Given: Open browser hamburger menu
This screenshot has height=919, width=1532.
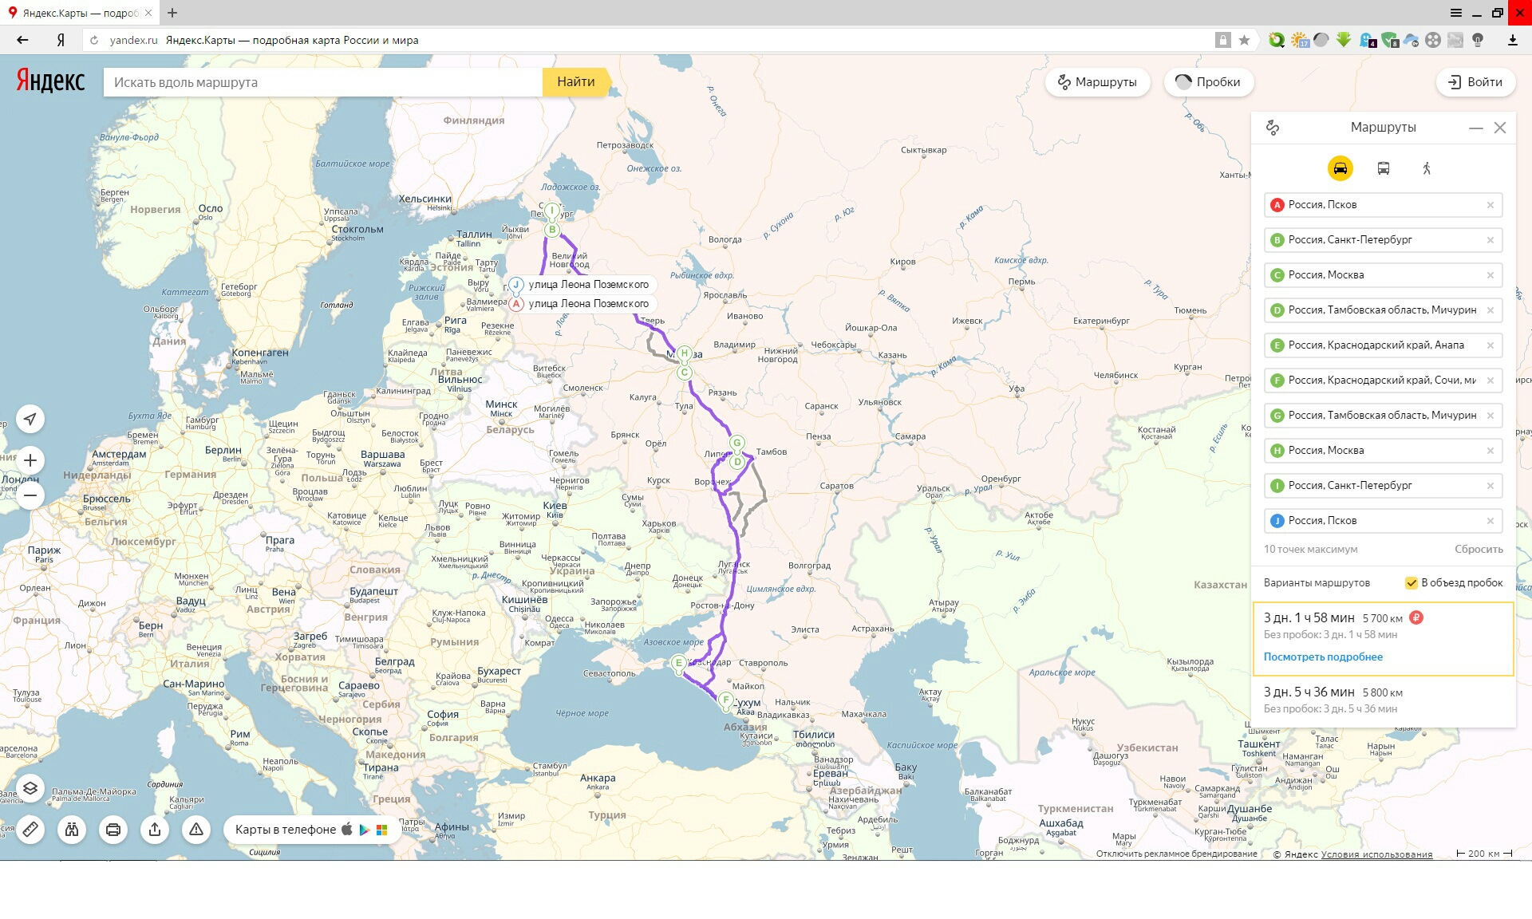Looking at the screenshot, I should [1455, 13].
